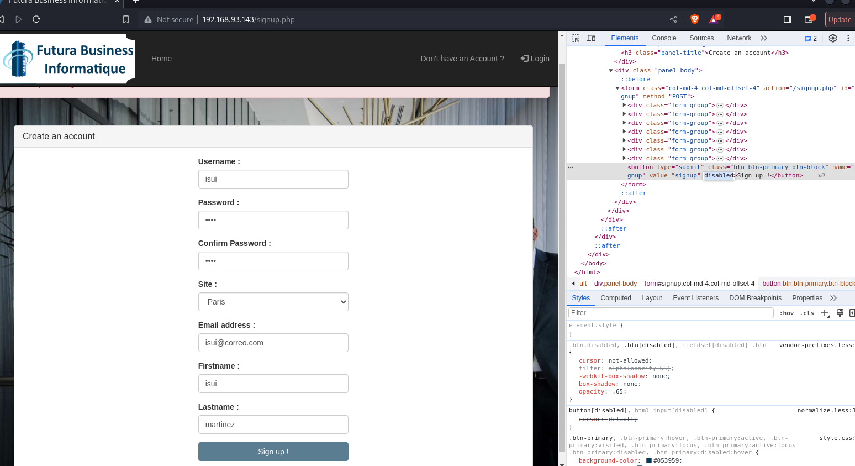Collapse the form#signup node in DOM tree

pyautogui.click(x=617, y=88)
